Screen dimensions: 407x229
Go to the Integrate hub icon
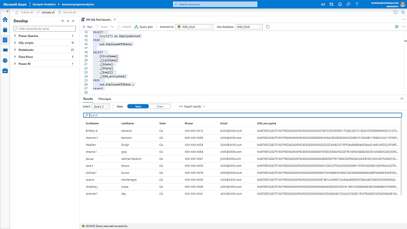[5, 50]
